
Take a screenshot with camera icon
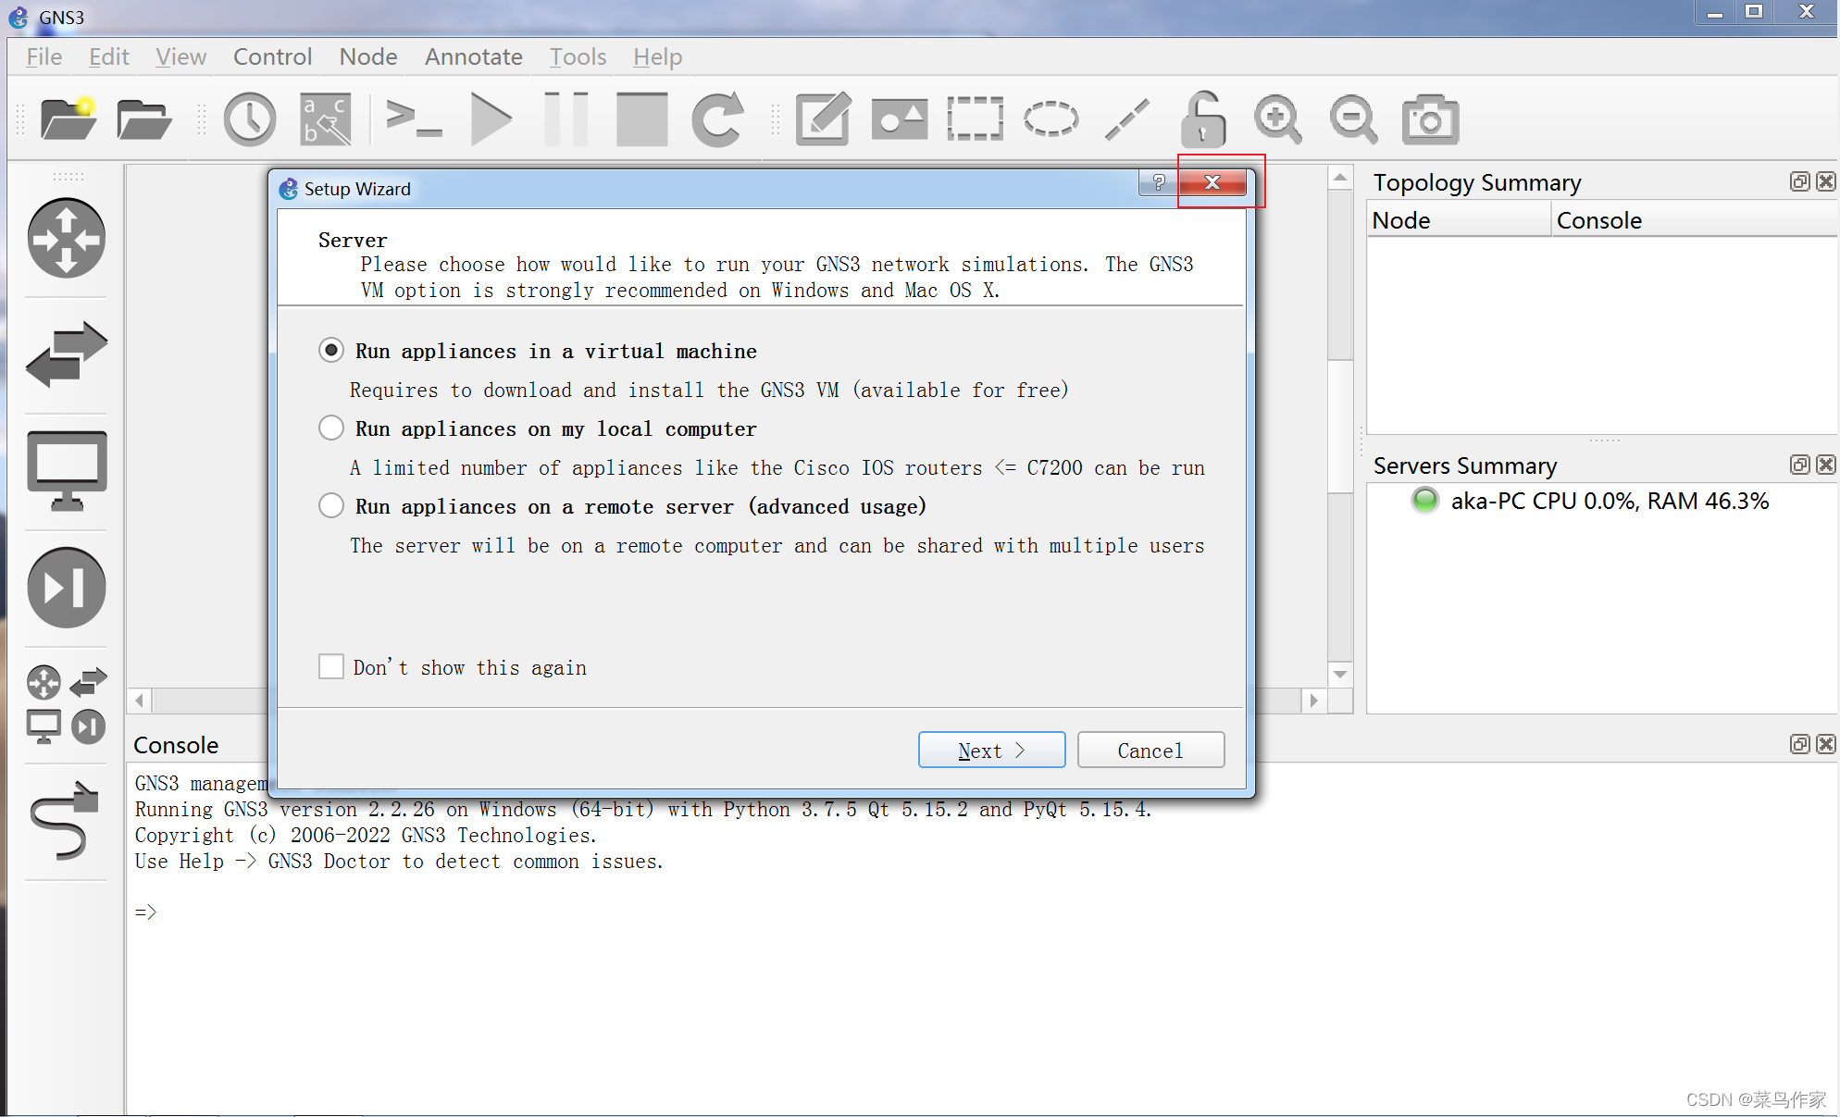1431,119
